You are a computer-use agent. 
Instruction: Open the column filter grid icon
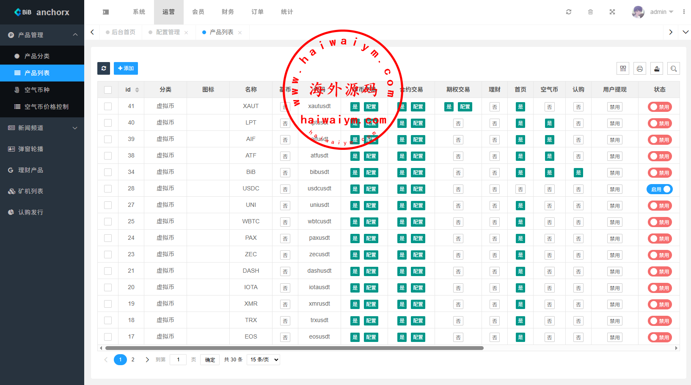click(623, 68)
